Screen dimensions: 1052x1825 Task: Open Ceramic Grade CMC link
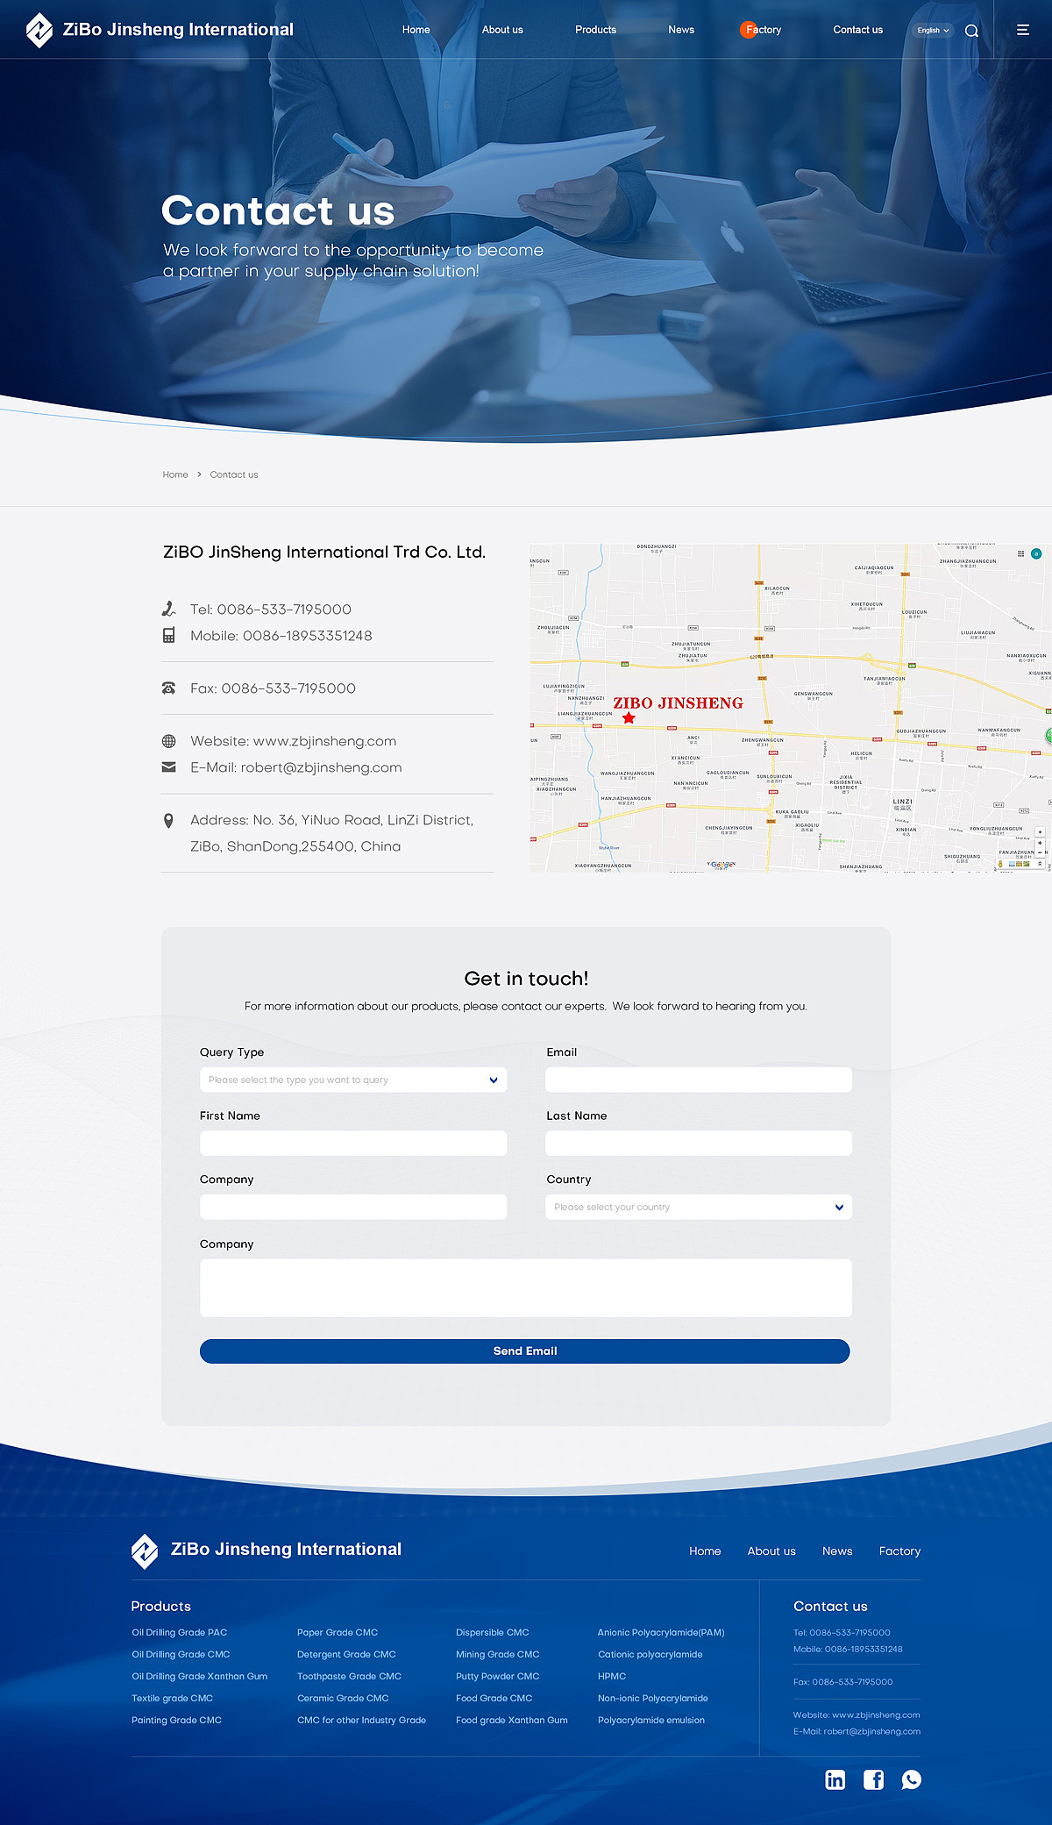coord(343,1698)
